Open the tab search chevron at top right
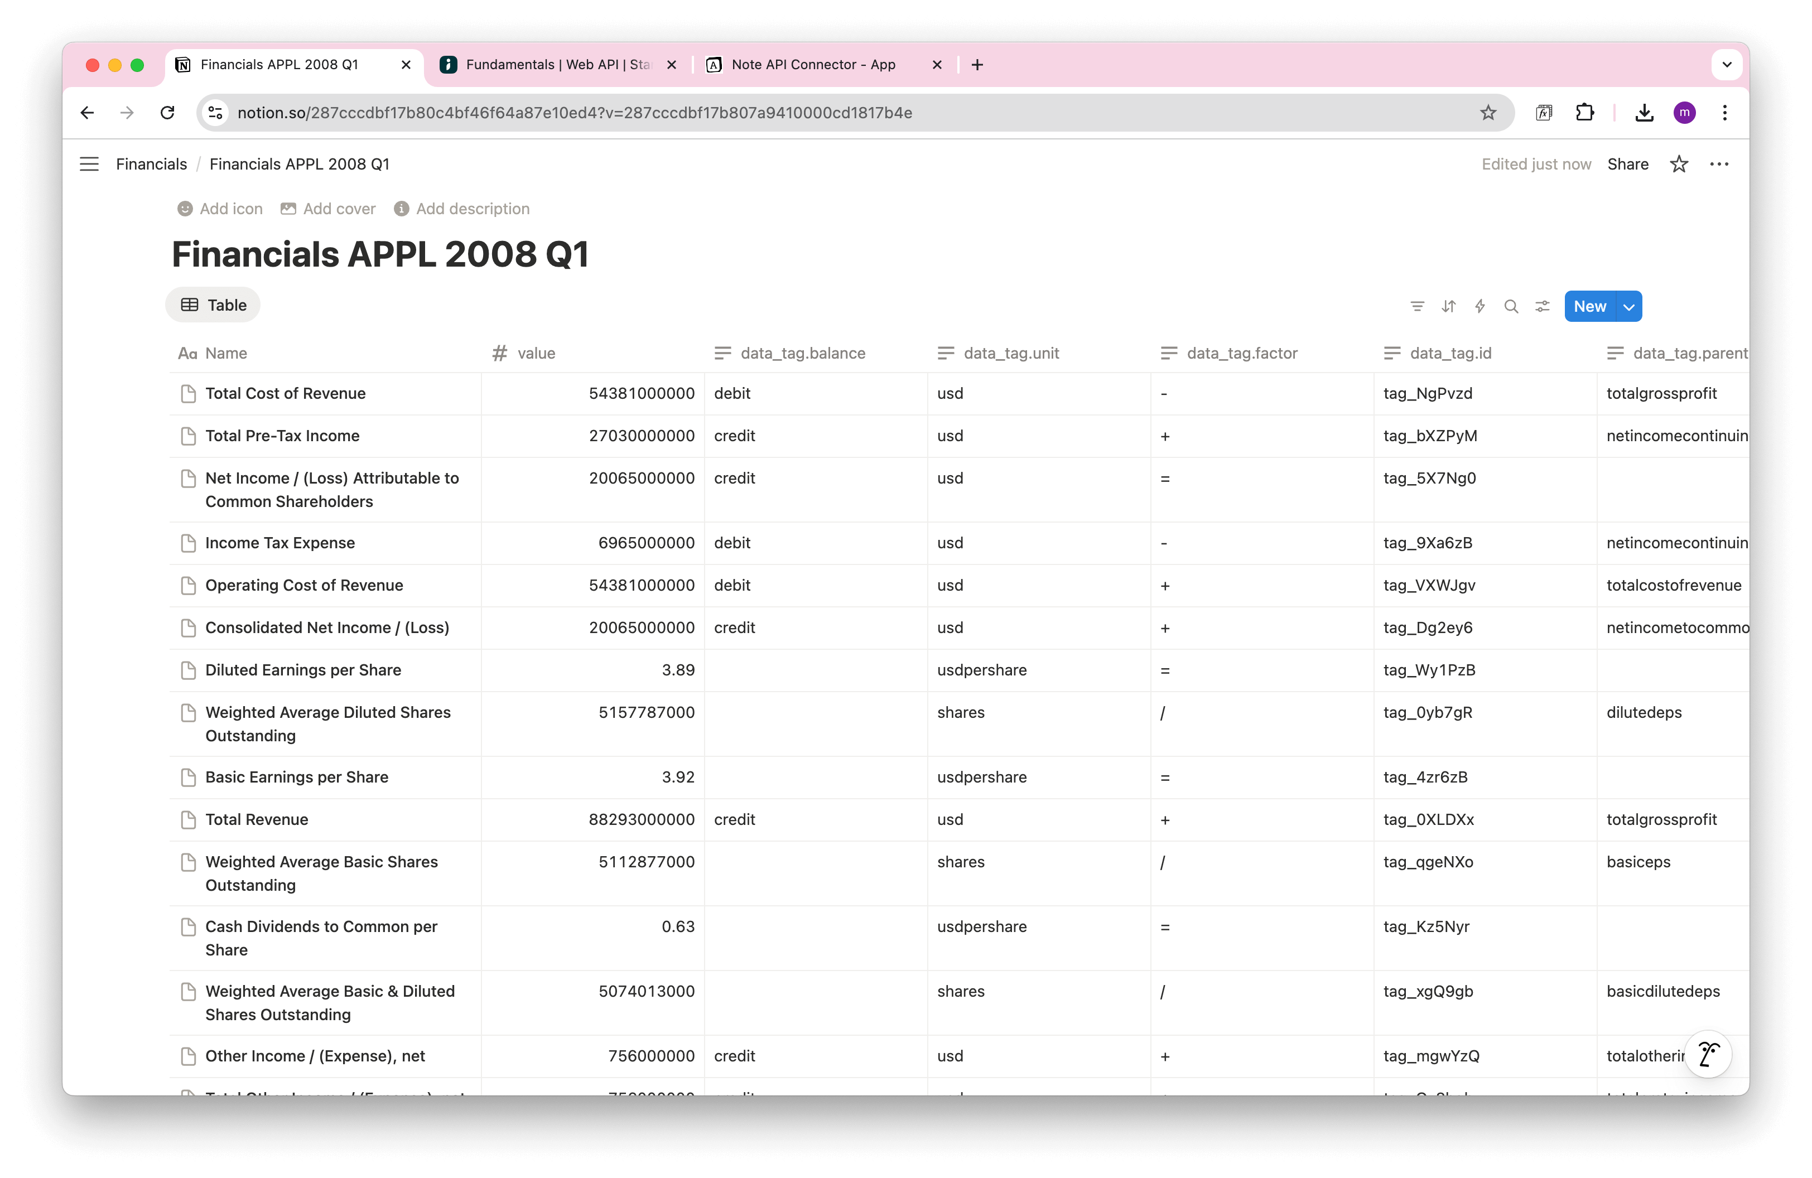Viewport: 1812px width, 1178px height. pyautogui.click(x=1727, y=65)
